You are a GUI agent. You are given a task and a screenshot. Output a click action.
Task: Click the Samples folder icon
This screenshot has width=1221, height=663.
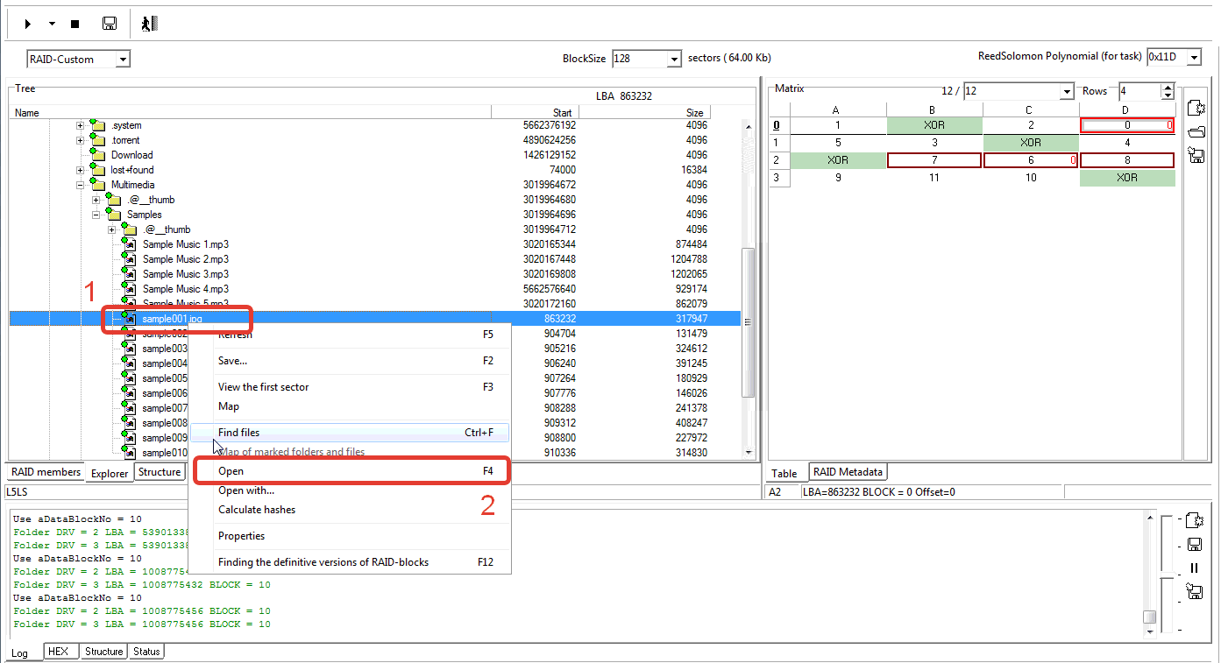click(x=113, y=215)
